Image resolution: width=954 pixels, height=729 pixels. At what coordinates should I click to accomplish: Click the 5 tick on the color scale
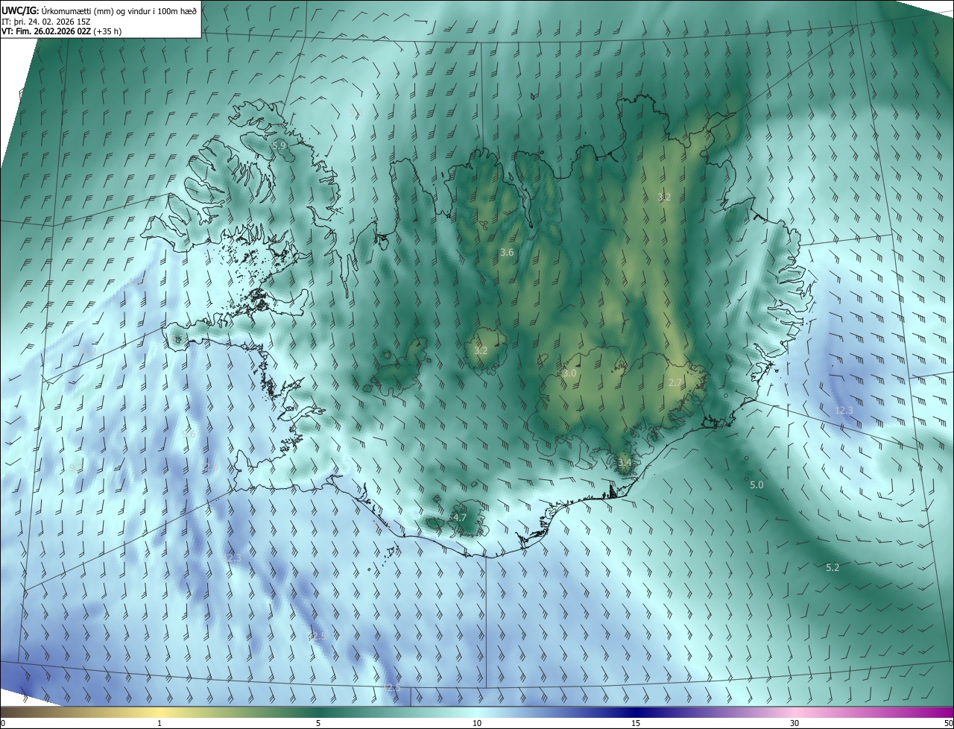pos(318,723)
